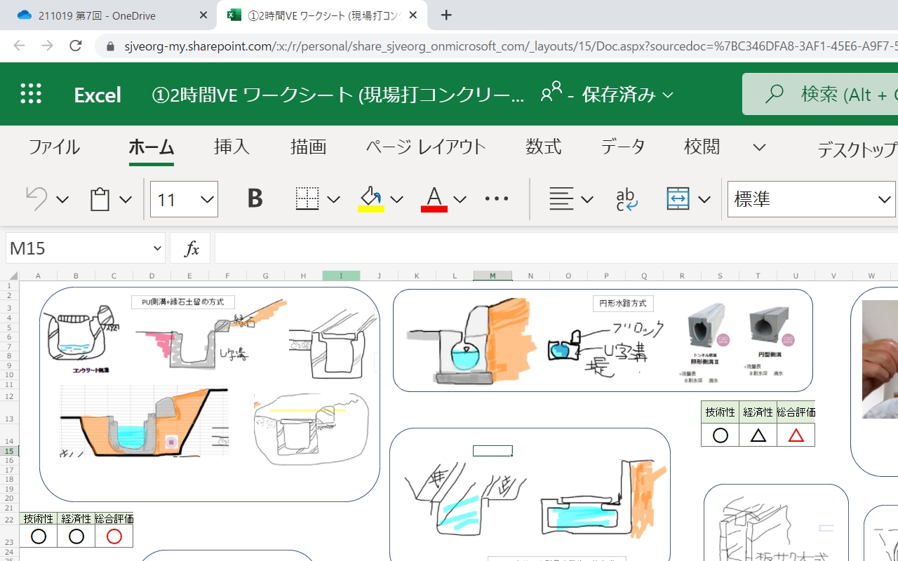Click the Undo arrow icon

click(x=36, y=199)
